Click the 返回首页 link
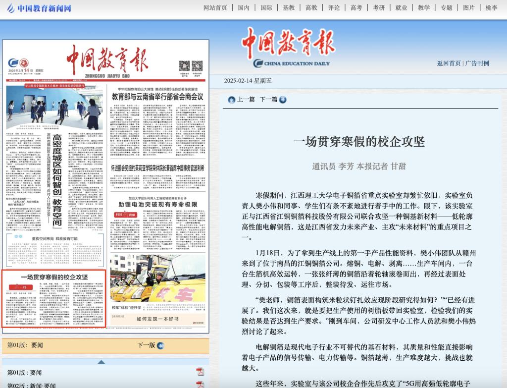Viewport: 507px width, 388px height. click(x=449, y=63)
